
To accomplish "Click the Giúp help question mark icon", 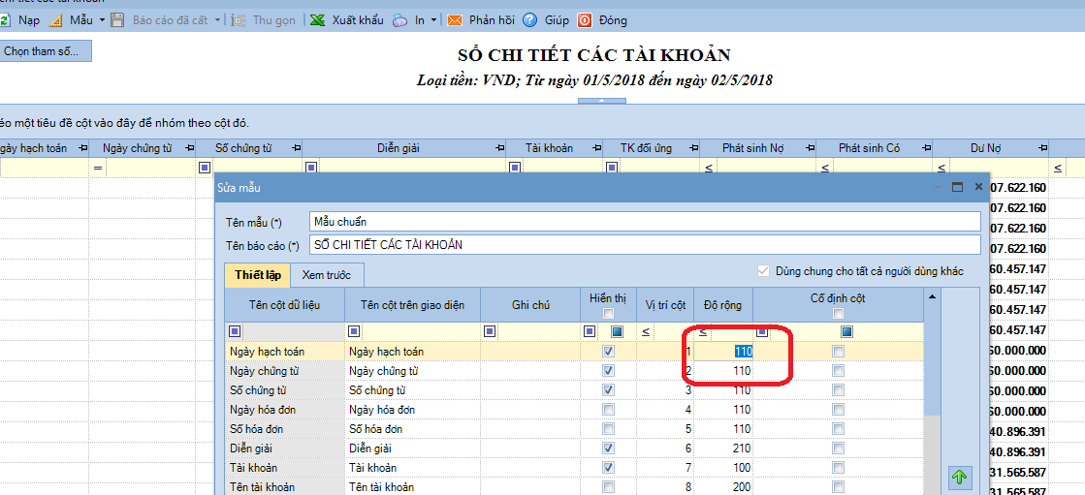I will coord(530,20).
